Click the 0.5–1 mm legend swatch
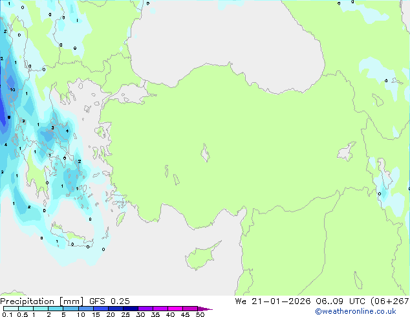This screenshot has width=410, height=317. pyautogui.click(x=26, y=309)
